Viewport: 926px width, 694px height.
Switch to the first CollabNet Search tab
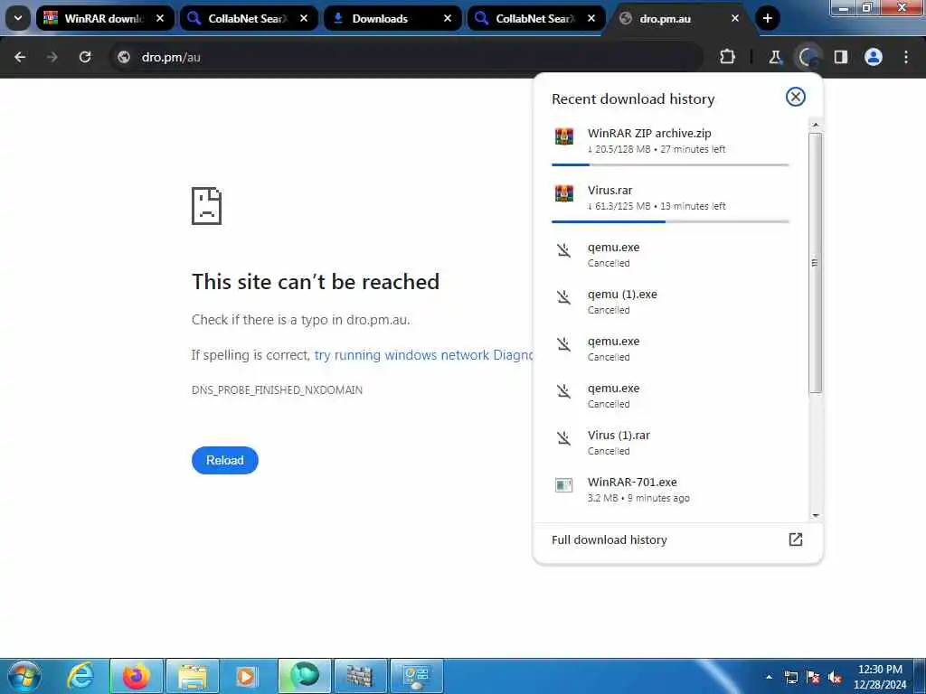click(x=248, y=18)
